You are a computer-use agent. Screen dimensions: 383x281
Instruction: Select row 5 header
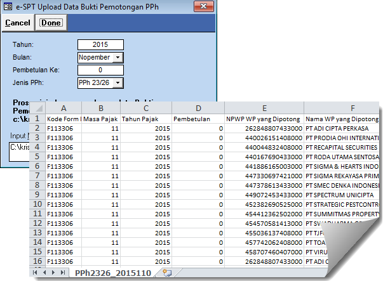coord(37,157)
